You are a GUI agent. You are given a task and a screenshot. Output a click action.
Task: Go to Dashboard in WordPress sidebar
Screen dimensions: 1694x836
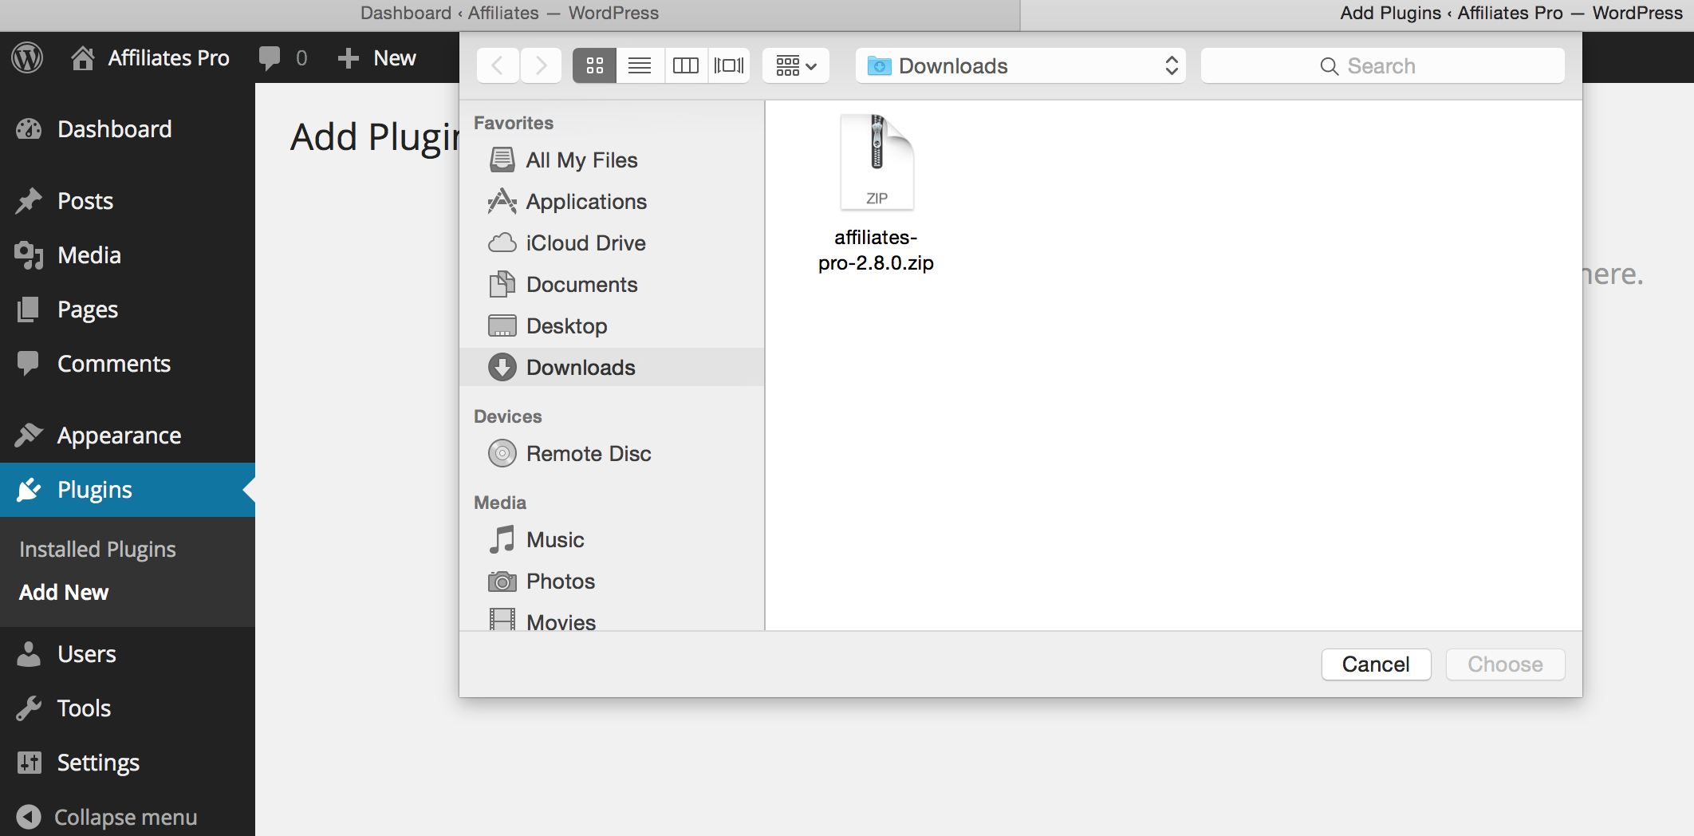tap(128, 129)
